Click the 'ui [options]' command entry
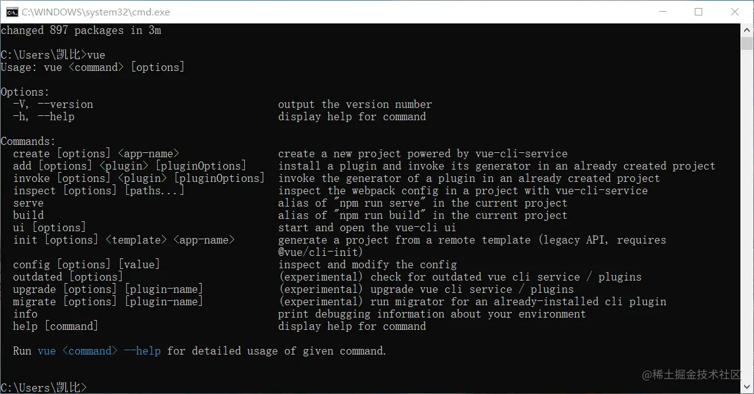 click(49, 228)
